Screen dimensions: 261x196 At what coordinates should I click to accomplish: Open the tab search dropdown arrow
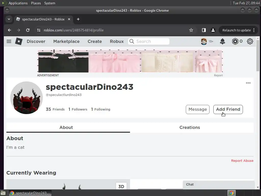[x=9, y=19]
